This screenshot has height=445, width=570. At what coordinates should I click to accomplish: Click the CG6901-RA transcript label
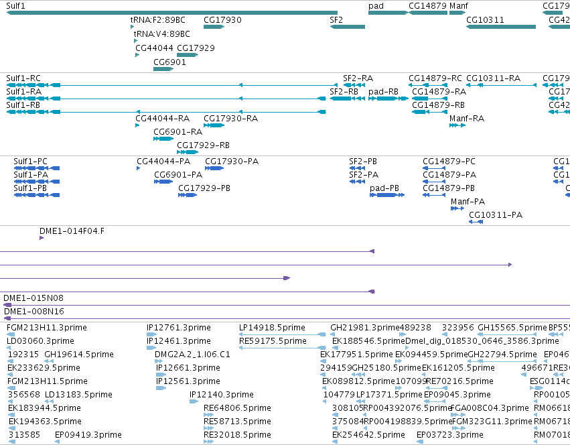tap(177, 132)
